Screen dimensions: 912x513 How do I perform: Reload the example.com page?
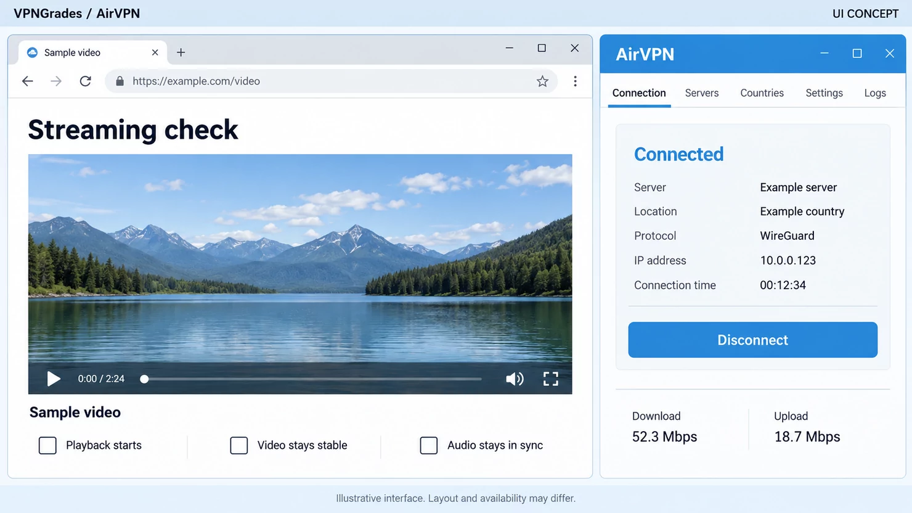pyautogui.click(x=86, y=81)
